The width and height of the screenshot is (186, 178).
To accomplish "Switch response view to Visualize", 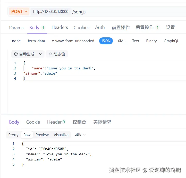I will (x=61, y=135).
